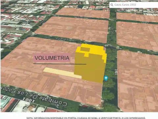The width and height of the screenshot is (158, 119).
Task: Select the yellow 3D building volume
Action: 90,63
